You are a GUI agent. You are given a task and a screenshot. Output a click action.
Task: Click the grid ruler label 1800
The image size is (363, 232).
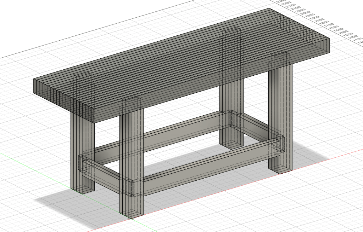pyautogui.click(x=324, y=23)
